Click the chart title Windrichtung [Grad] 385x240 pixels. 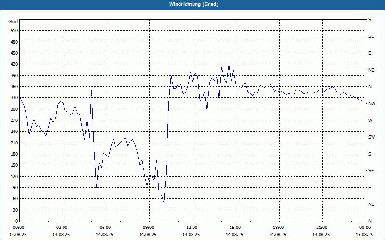(194, 4)
